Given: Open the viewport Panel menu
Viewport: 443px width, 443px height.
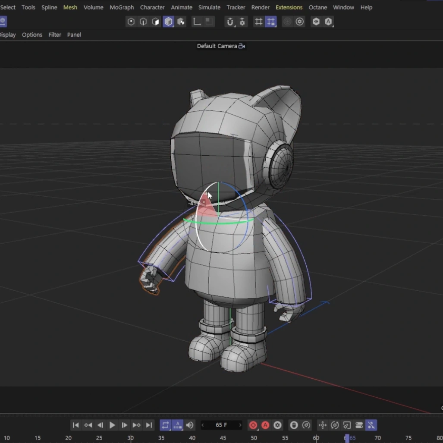Looking at the screenshot, I should coord(74,35).
